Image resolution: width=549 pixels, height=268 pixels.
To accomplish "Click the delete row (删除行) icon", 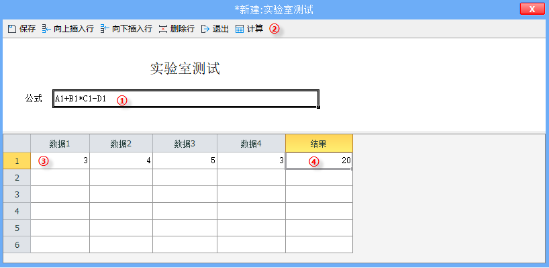I will (162, 29).
